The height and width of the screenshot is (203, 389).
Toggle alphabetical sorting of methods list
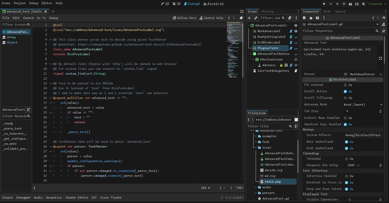pos(29,109)
